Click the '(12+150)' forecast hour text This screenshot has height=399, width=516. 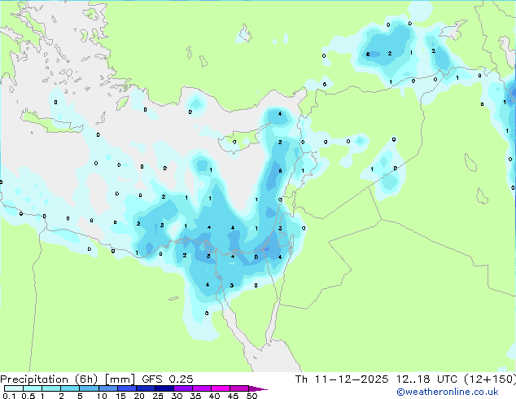490,379
